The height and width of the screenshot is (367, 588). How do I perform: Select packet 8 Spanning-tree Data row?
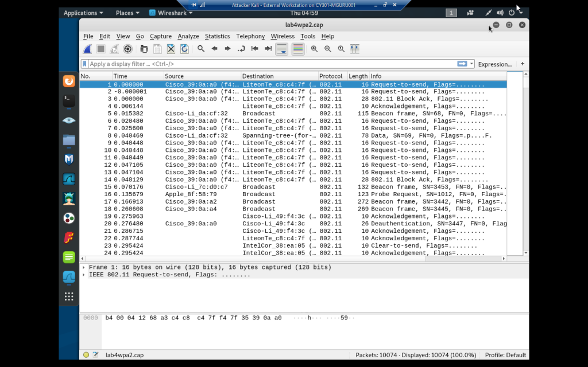pyautogui.click(x=293, y=135)
